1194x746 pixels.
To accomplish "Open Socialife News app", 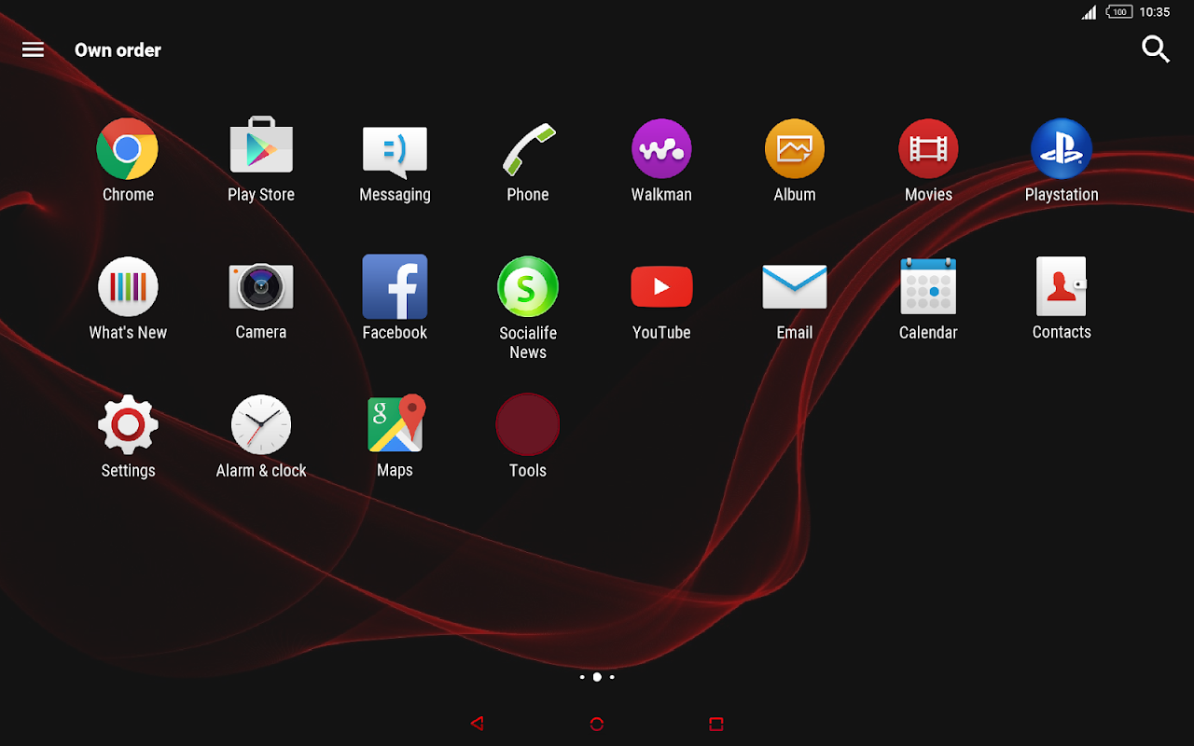I will tap(528, 286).
